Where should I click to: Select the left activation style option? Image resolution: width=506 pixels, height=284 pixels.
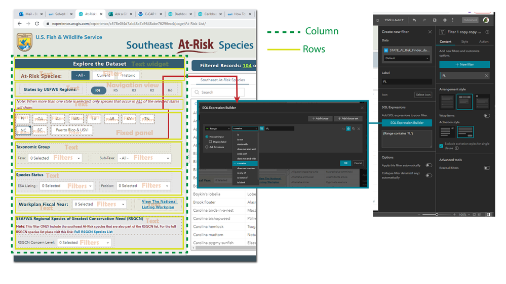pyautogui.click(x=447, y=132)
